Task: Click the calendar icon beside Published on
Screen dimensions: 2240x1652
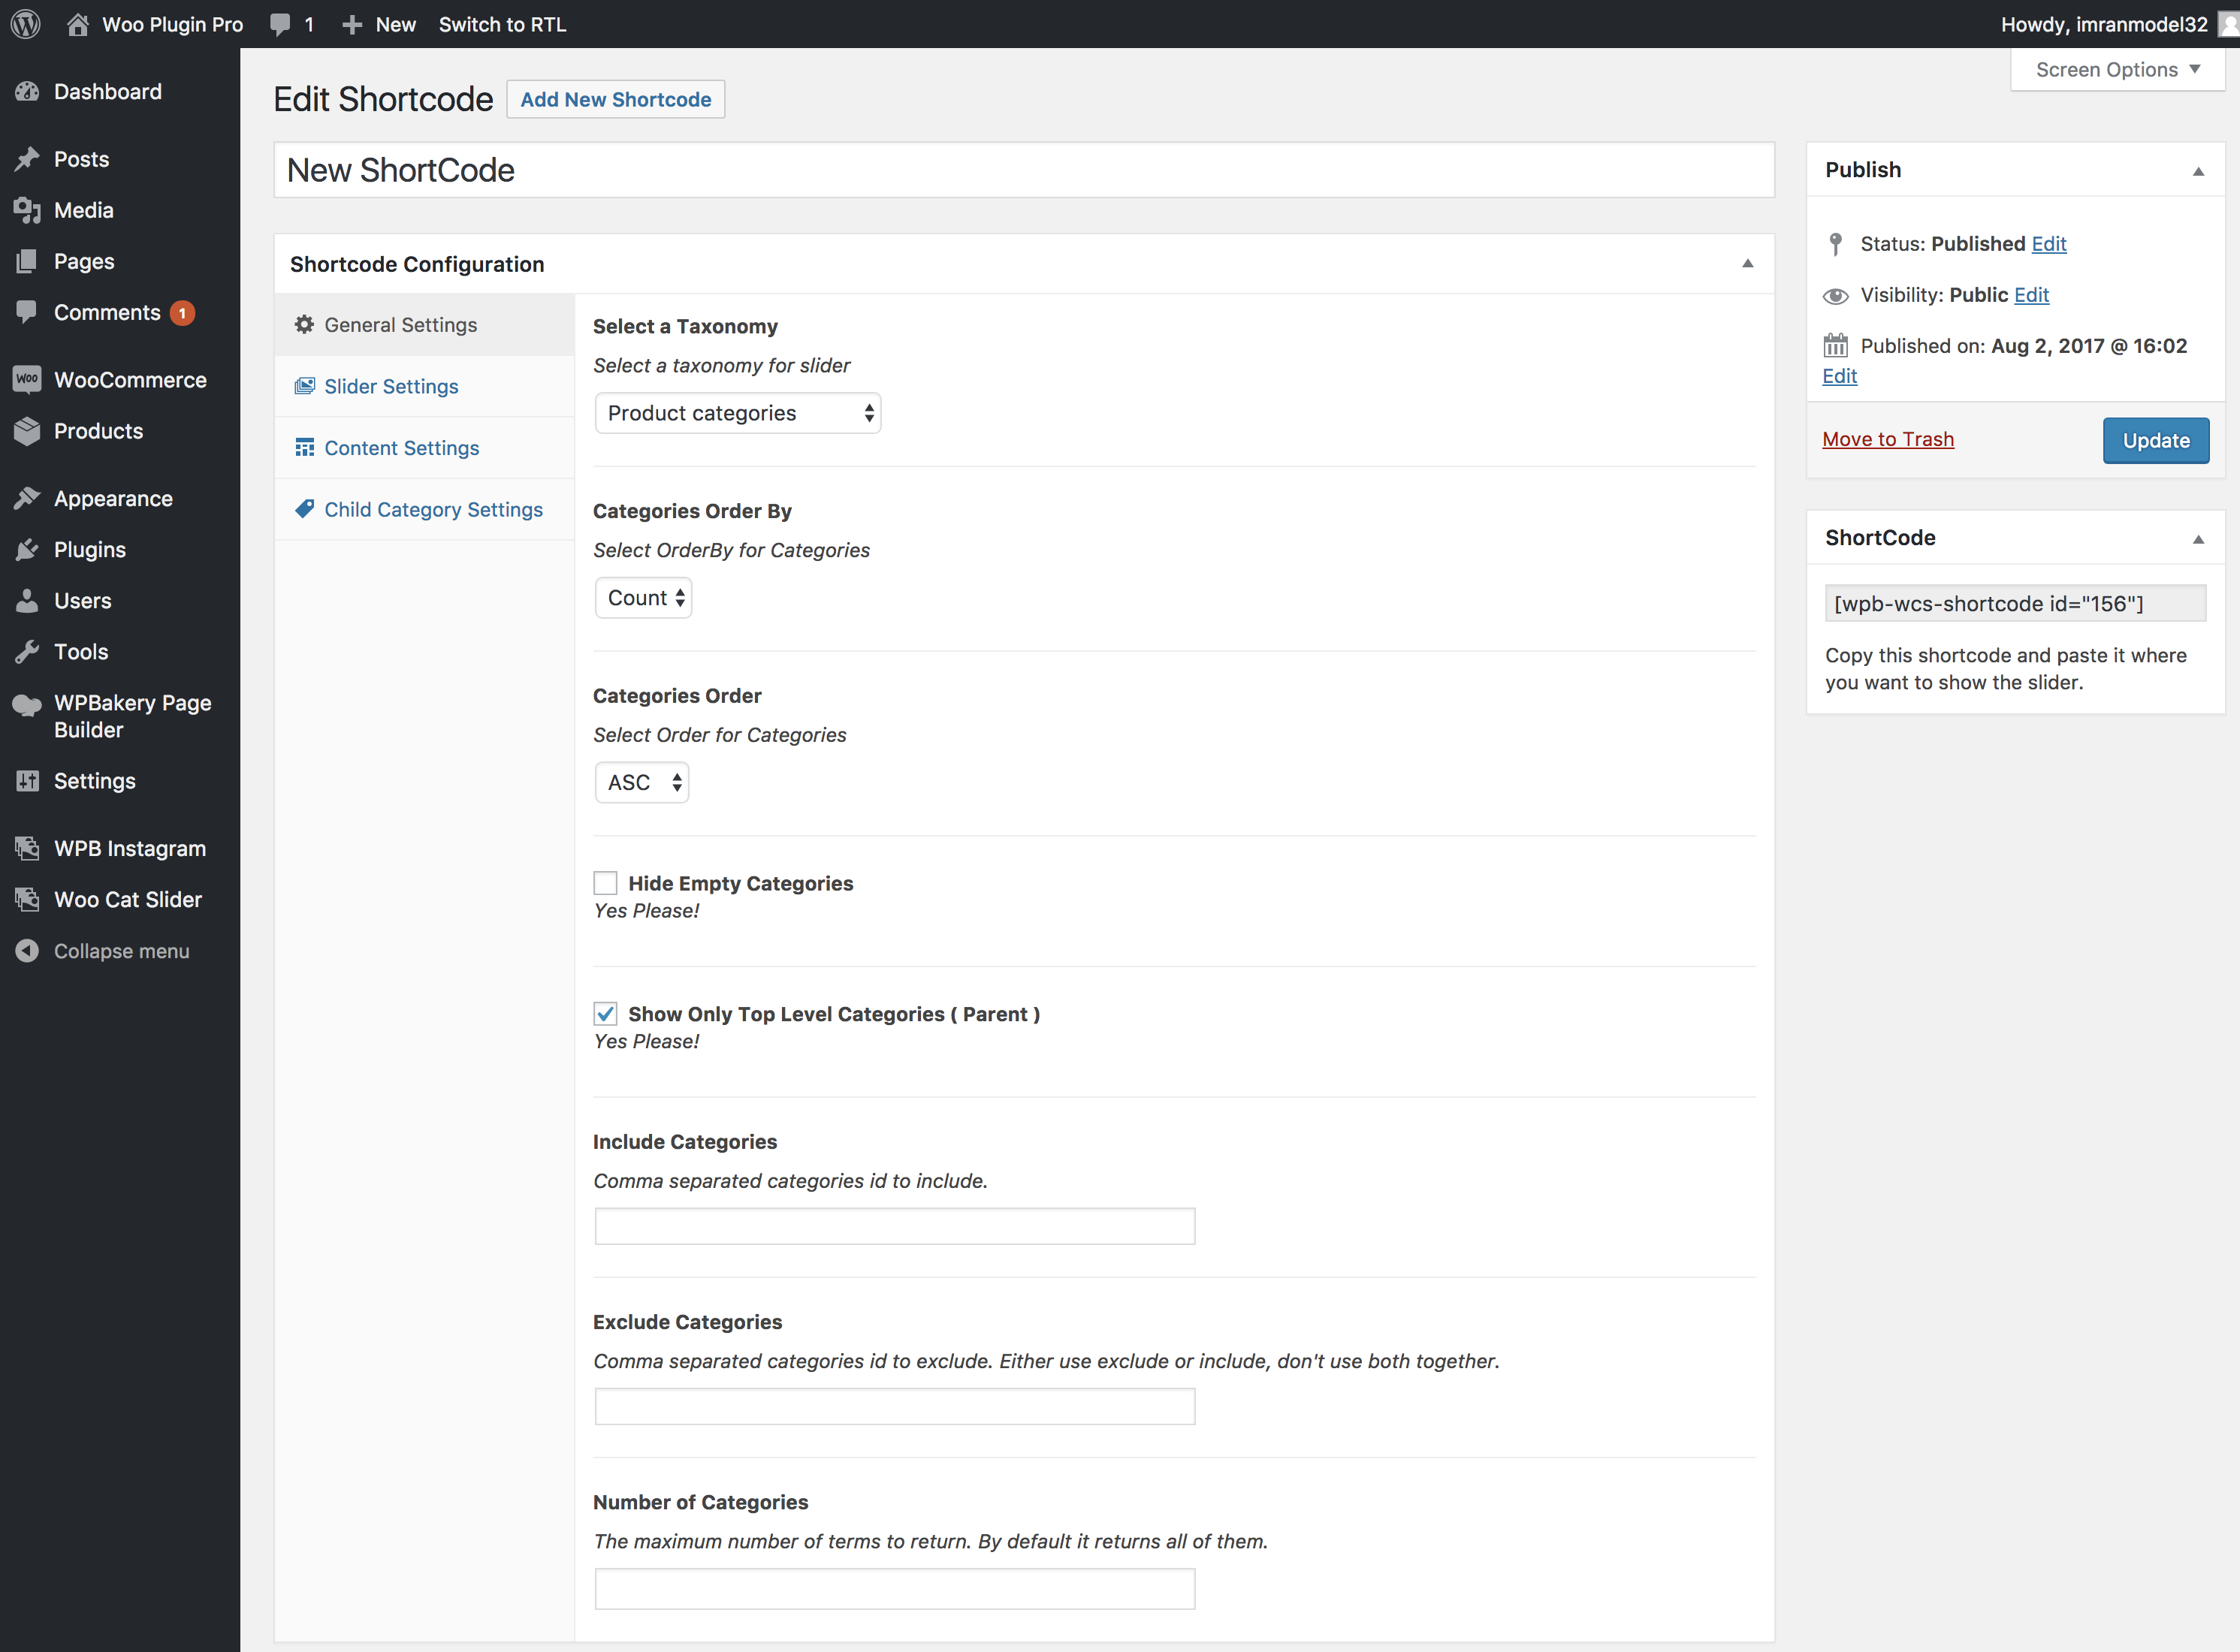Action: click(x=1835, y=345)
